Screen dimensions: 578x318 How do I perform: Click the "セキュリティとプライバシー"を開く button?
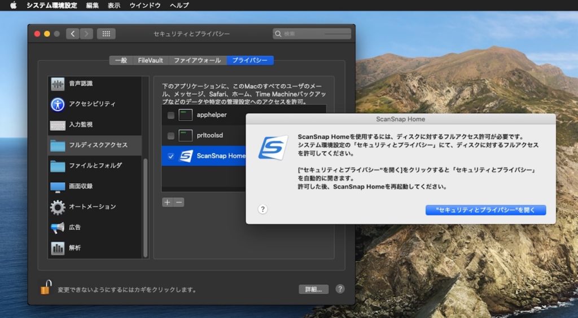click(485, 210)
